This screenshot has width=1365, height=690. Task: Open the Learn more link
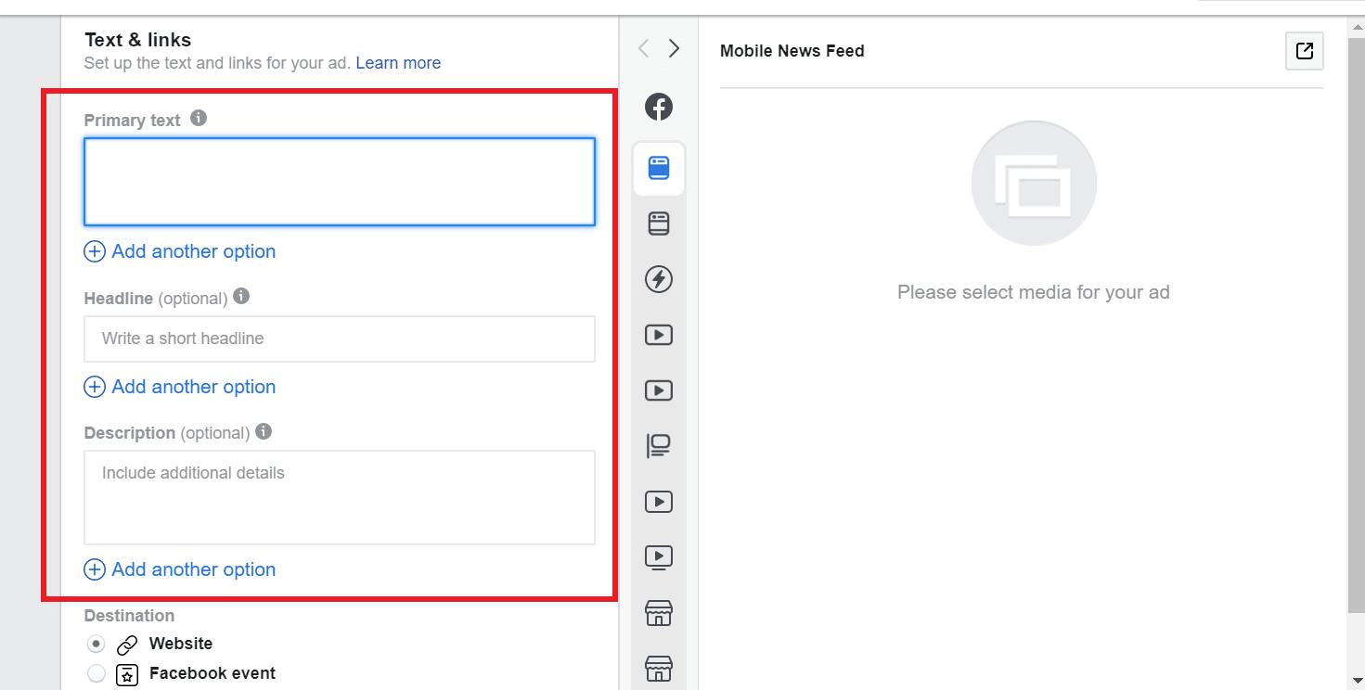[x=398, y=63]
